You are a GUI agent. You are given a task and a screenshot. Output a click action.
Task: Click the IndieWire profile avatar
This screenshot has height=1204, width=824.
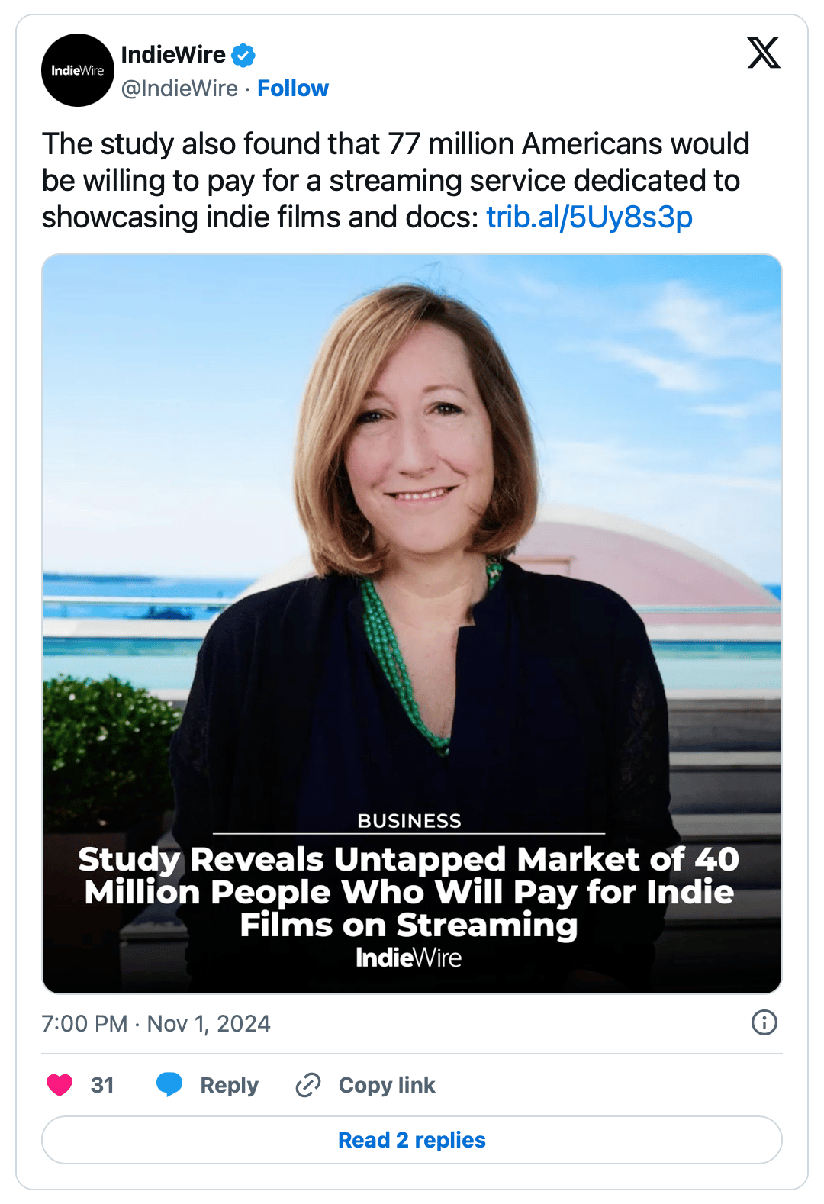(78, 70)
